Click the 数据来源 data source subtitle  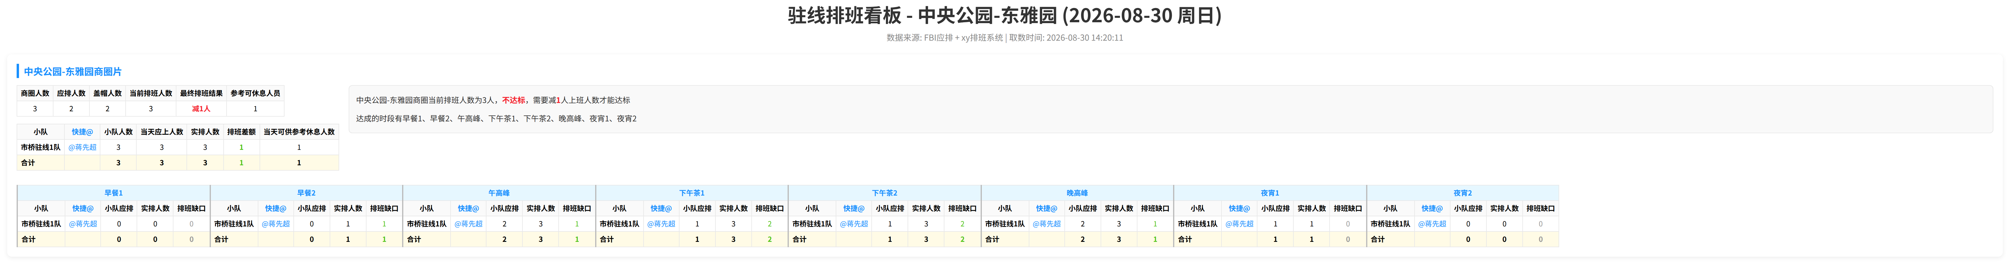(1004, 37)
